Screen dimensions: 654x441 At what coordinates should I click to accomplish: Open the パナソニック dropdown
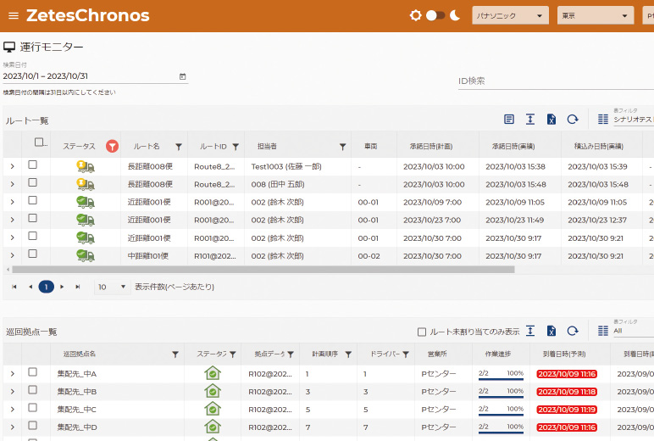click(510, 16)
